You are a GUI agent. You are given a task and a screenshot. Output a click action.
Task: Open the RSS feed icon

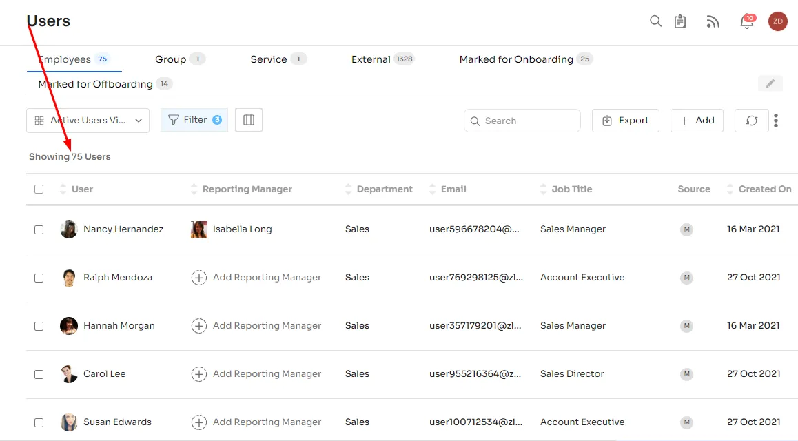point(713,21)
